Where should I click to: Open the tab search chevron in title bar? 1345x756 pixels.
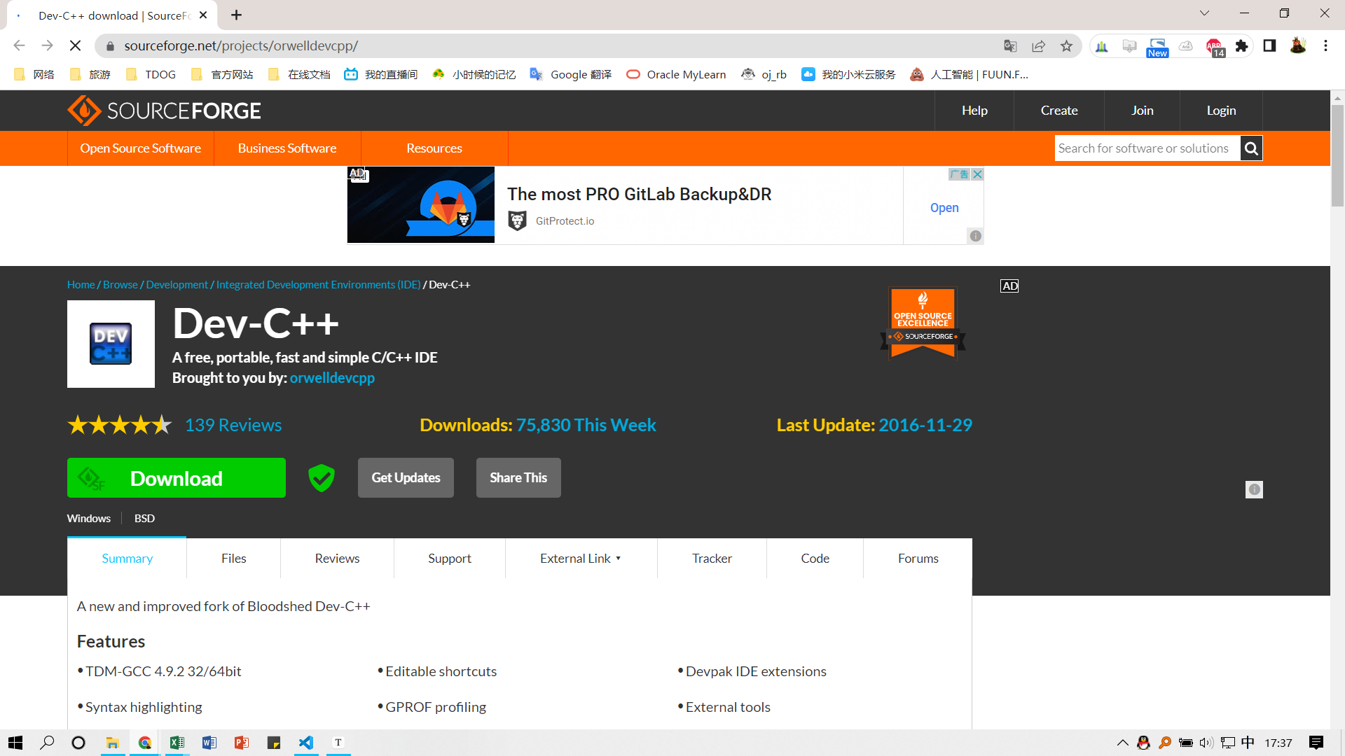1204,13
